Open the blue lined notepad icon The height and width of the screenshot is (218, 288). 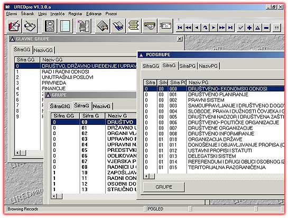[65, 26]
